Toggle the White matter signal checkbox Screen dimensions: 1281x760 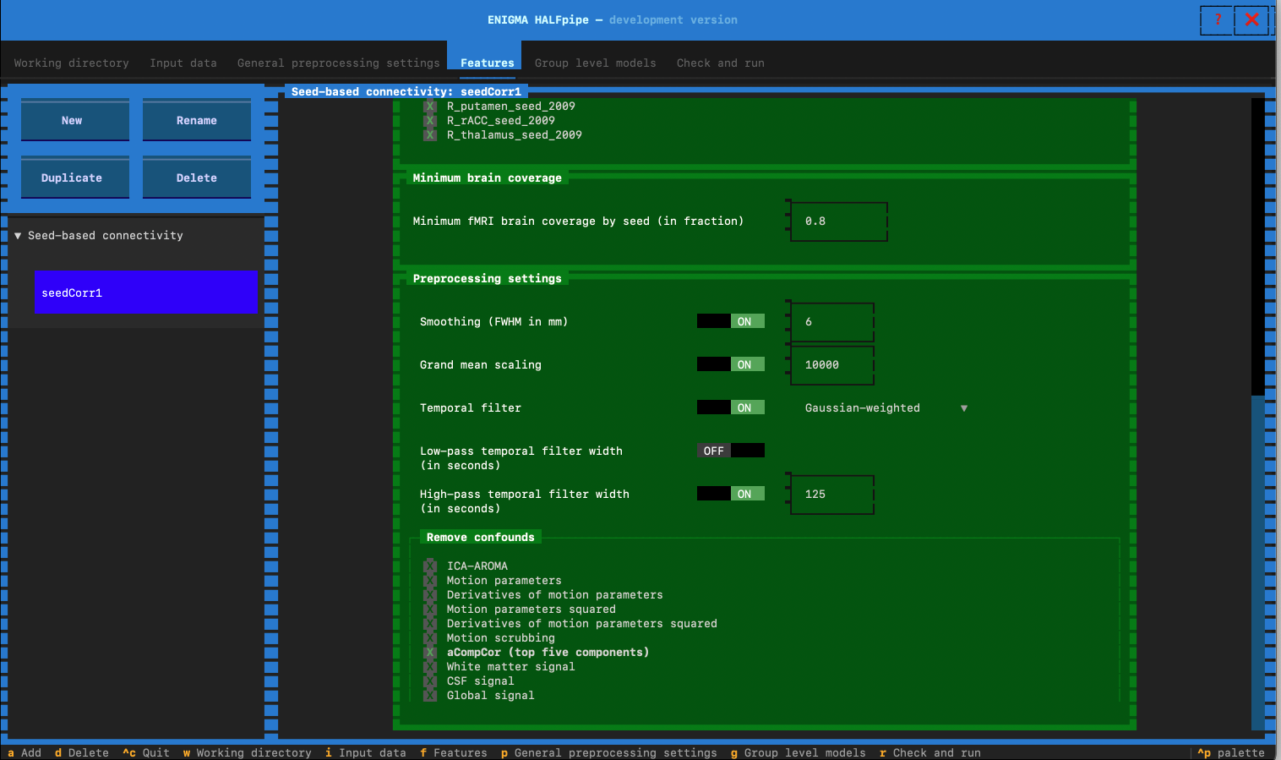tap(430, 667)
